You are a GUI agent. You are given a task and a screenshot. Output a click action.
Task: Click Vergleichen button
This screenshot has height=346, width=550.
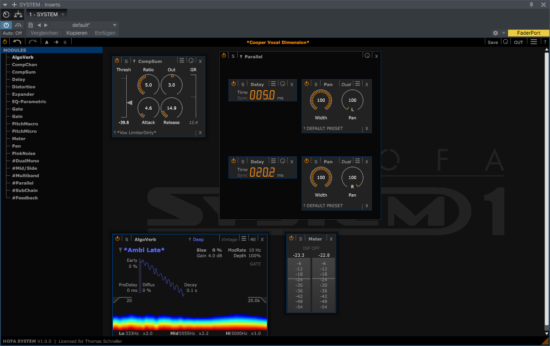pyautogui.click(x=44, y=33)
